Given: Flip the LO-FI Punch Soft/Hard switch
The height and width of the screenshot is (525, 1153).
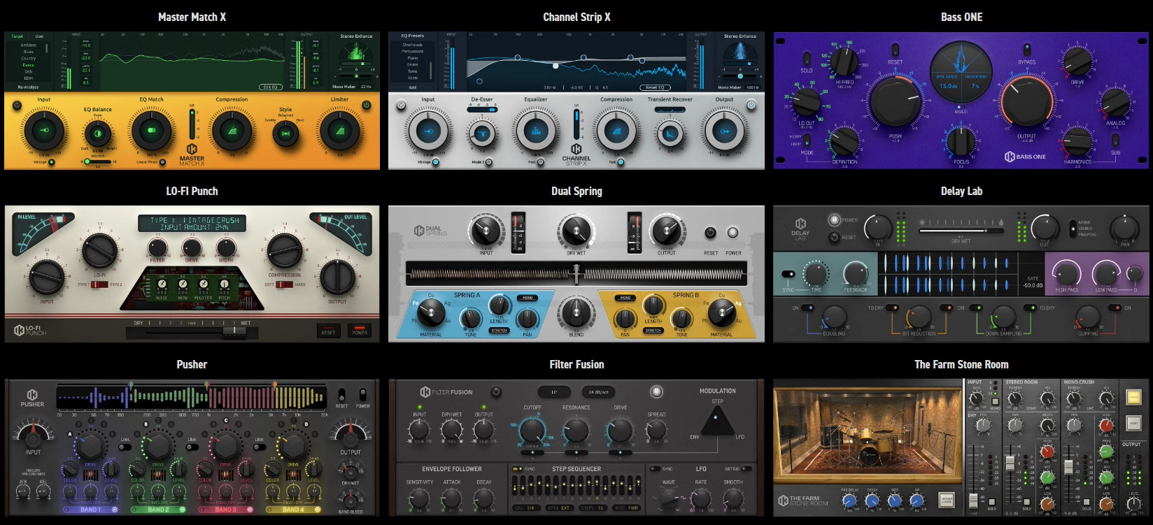Looking at the screenshot, I should (284, 285).
